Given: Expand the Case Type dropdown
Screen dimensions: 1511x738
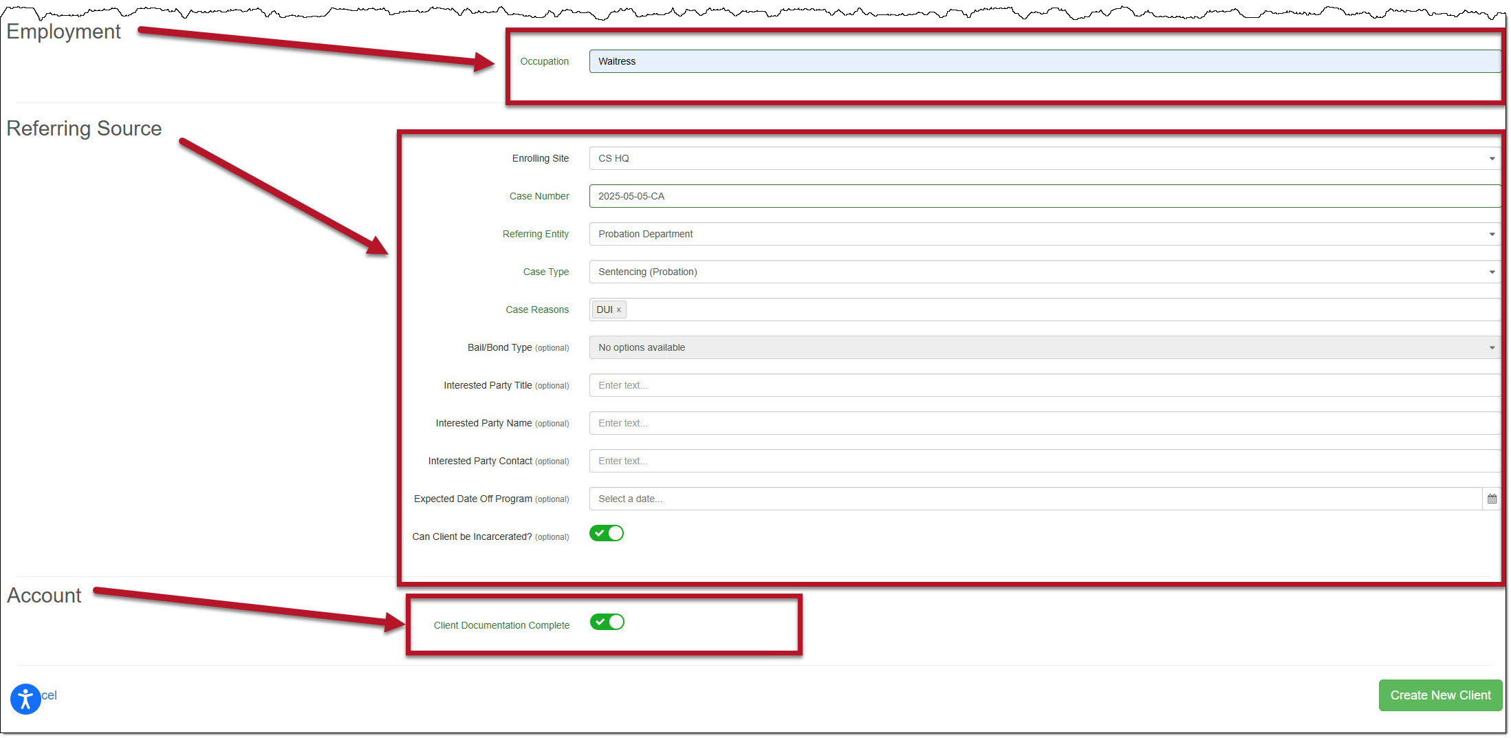Looking at the screenshot, I should click(x=1044, y=272).
